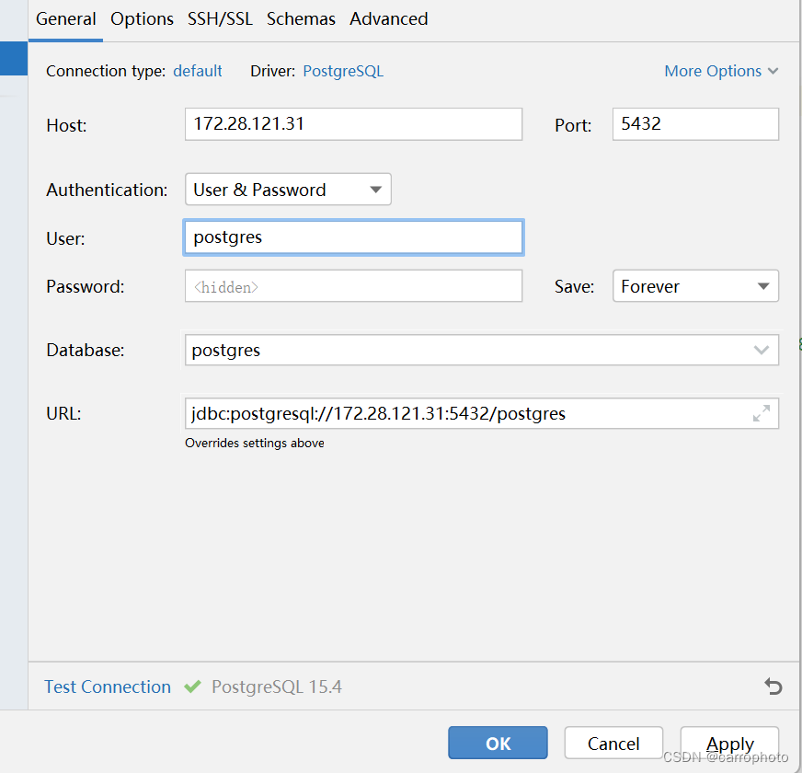Image resolution: width=802 pixels, height=773 pixels.
Task: Click the revert changes icon near Test Connection
Action: click(773, 686)
